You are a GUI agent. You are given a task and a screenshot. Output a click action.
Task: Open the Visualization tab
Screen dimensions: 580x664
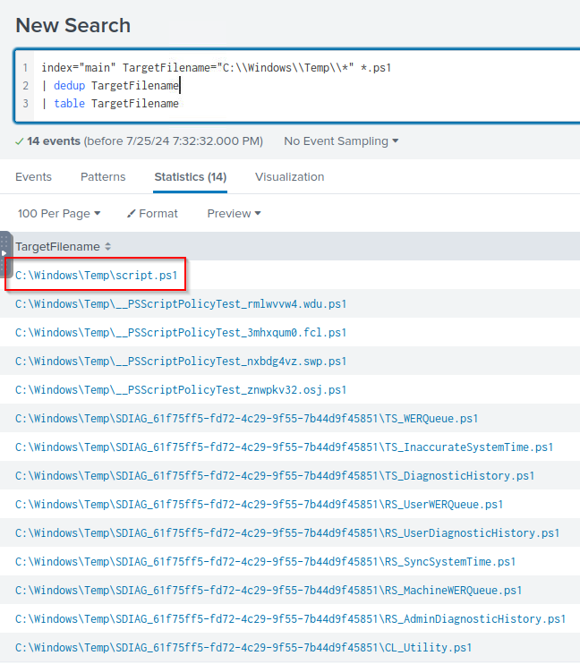(289, 177)
